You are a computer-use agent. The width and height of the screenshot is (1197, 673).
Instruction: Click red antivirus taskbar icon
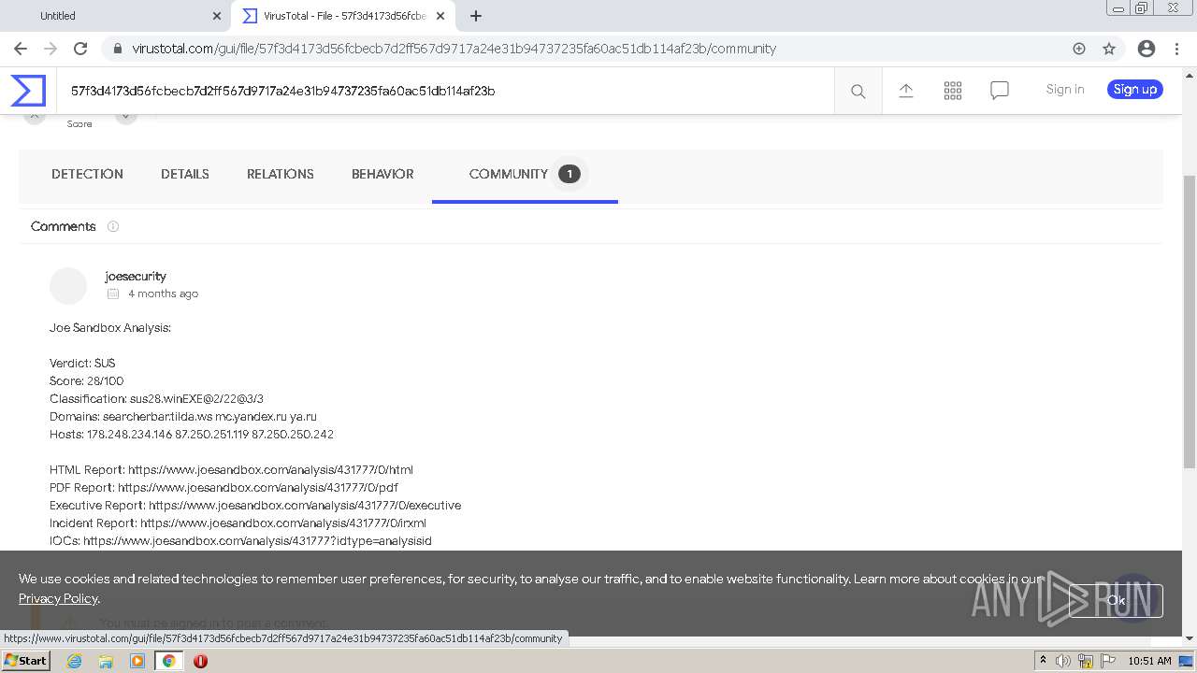200,661
